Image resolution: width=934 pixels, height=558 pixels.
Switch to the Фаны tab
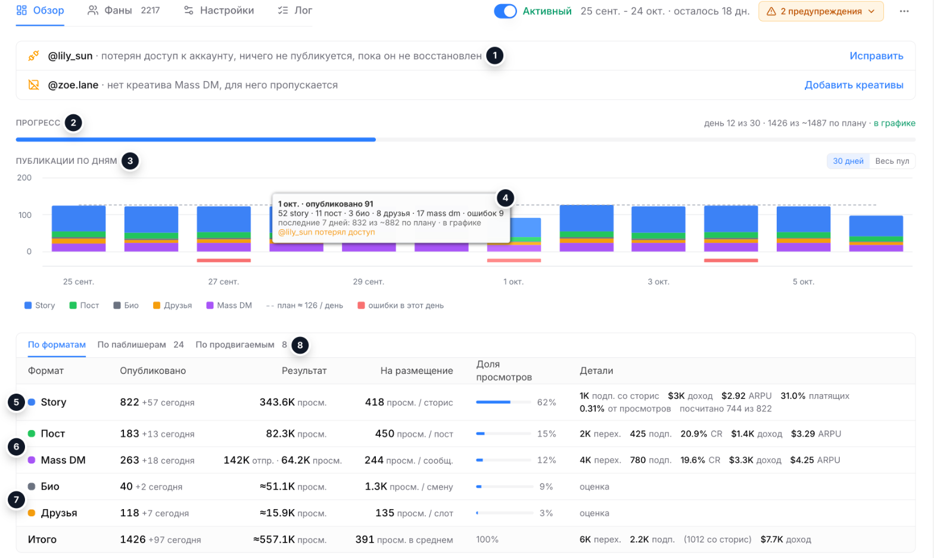coord(124,10)
